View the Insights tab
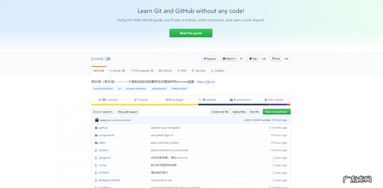This screenshot has width=383, height=188. coord(218,71)
